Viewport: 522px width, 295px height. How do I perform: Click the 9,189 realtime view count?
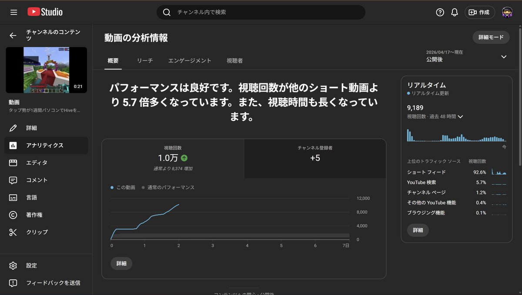[415, 108]
